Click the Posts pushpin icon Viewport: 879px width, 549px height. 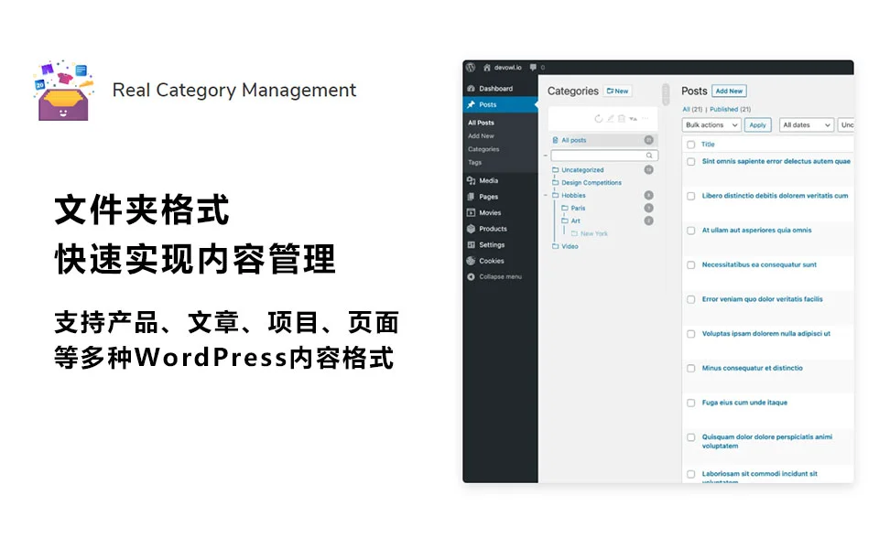click(471, 104)
